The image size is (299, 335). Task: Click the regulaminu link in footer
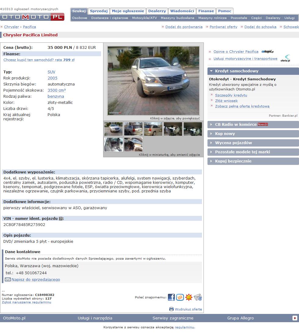(x=184, y=327)
